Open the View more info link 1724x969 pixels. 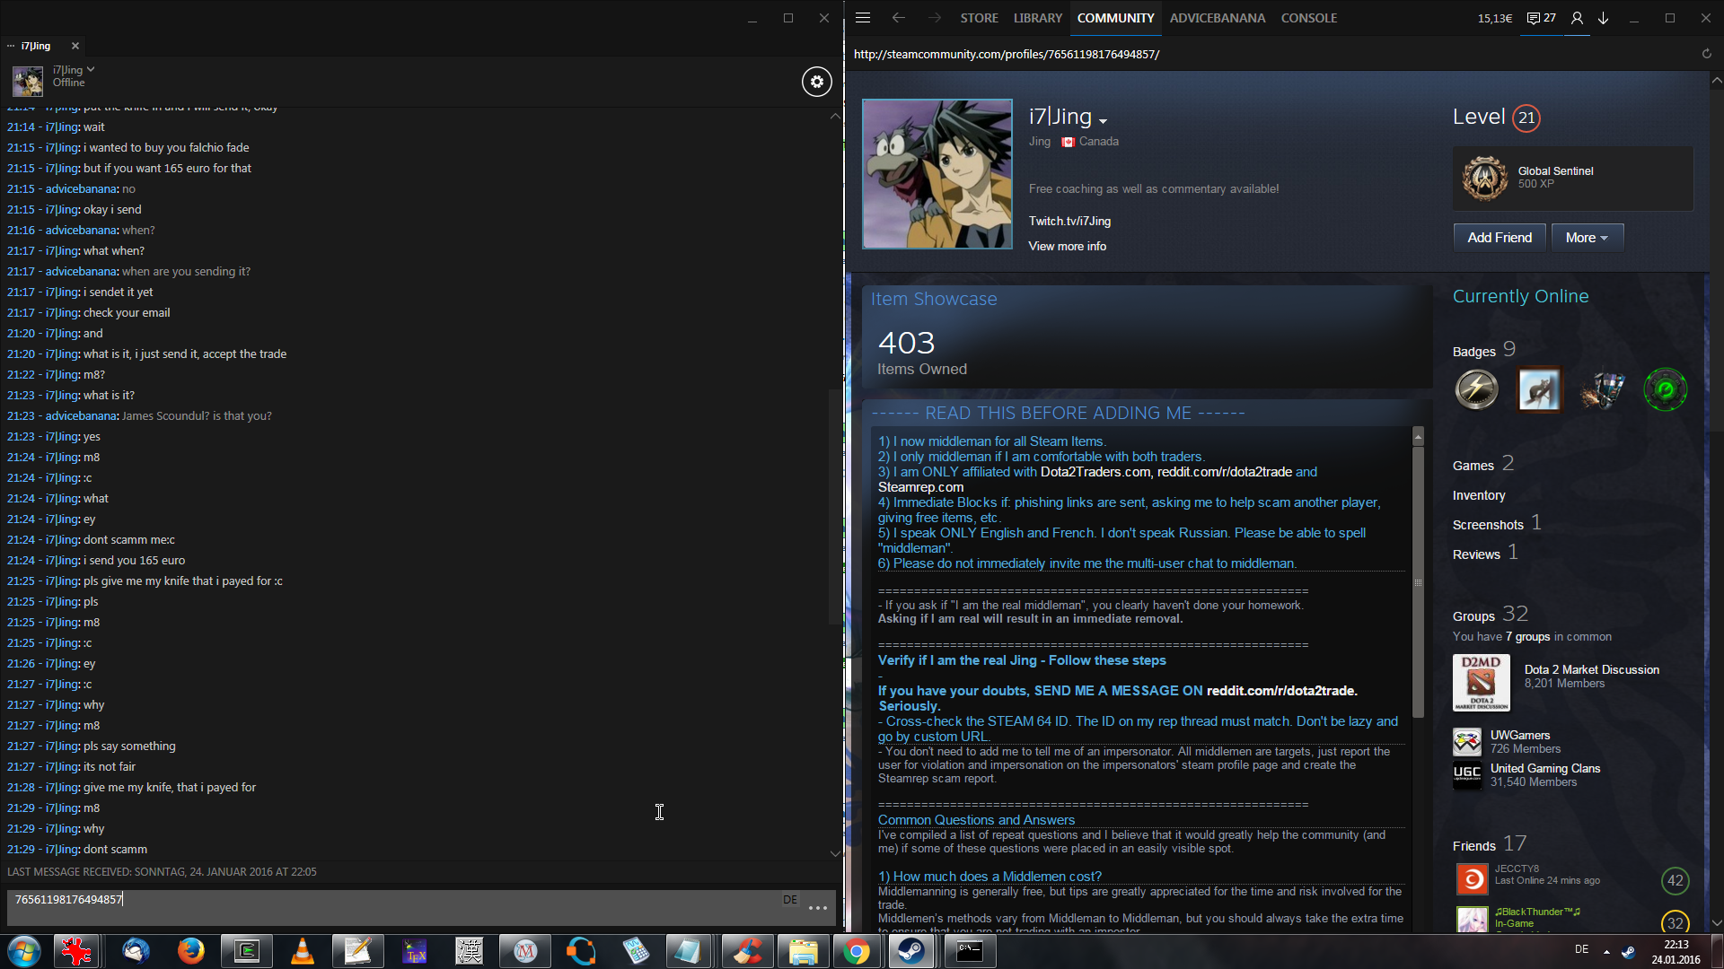(x=1067, y=246)
